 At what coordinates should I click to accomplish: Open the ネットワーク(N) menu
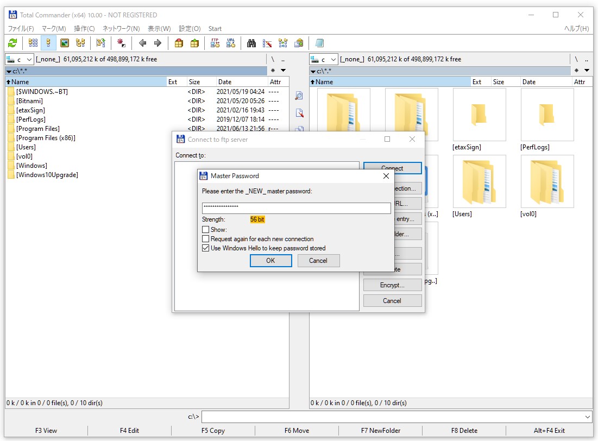coord(121,29)
